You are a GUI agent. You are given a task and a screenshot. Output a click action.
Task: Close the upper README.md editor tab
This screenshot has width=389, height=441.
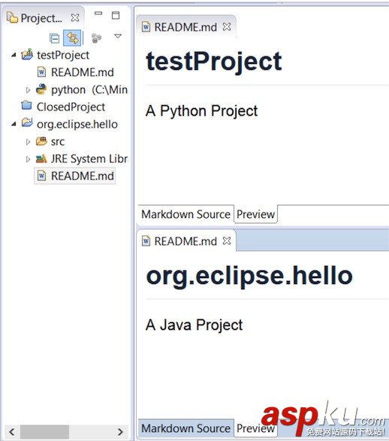point(227,27)
